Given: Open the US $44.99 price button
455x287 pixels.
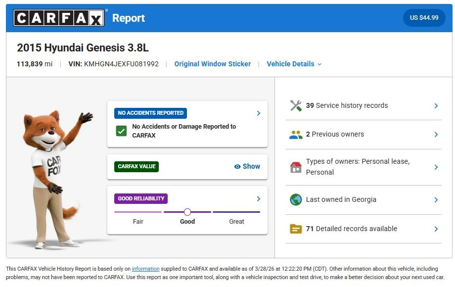Looking at the screenshot, I should (x=424, y=18).
